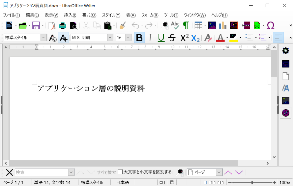The width and height of the screenshot is (293, 186).
Task: Open the Properties deck in sidebar
Action: coord(285,64)
